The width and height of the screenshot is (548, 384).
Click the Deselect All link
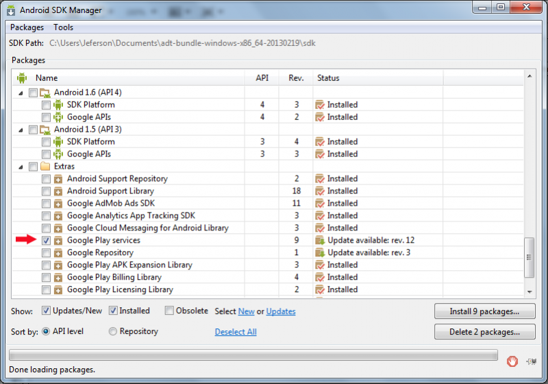coord(236,331)
